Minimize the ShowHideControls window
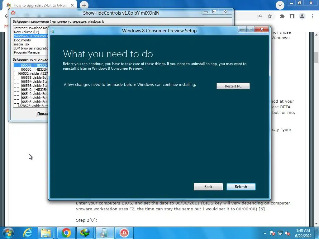 [206, 12]
